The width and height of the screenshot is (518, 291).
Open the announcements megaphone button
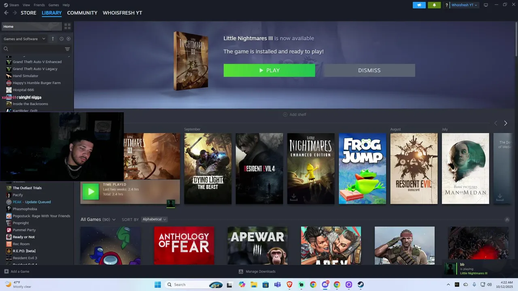(x=419, y=5)
